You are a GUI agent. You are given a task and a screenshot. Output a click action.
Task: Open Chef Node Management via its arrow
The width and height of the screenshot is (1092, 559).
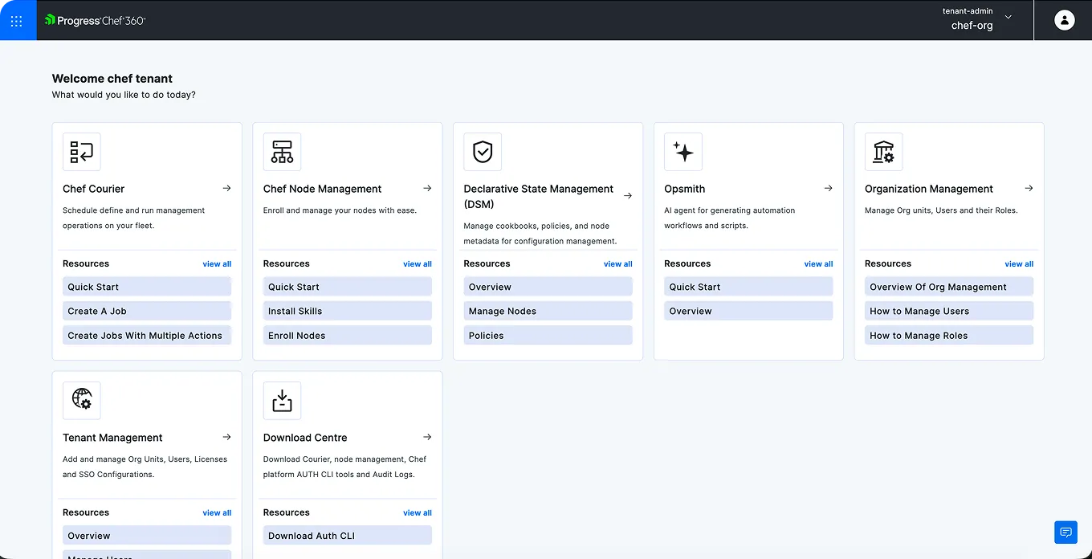[x=427, y=188]
